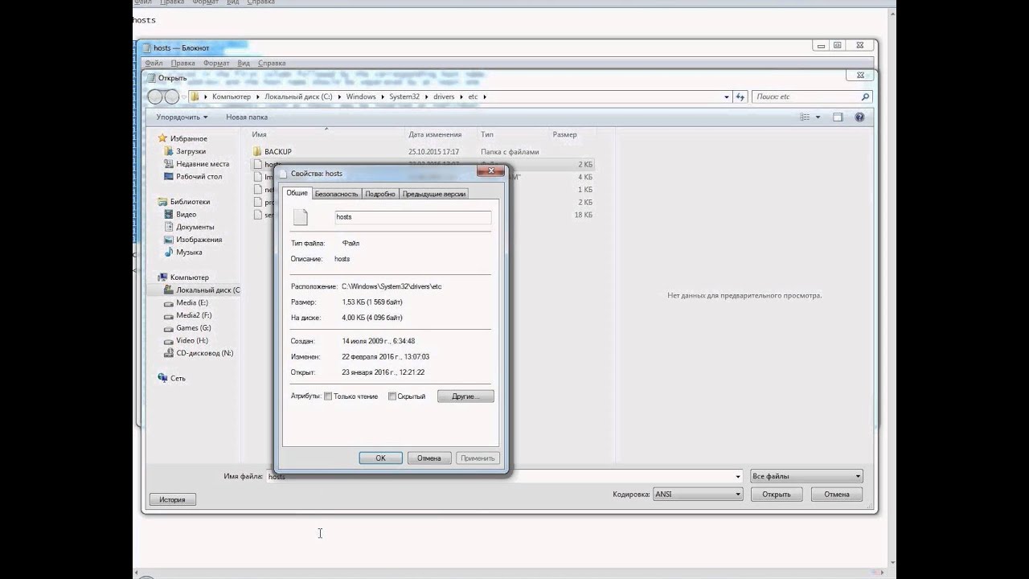Enable the Только чтение checkbox
The height and width of the screenshot is (579, 1029).
[328, 396]
